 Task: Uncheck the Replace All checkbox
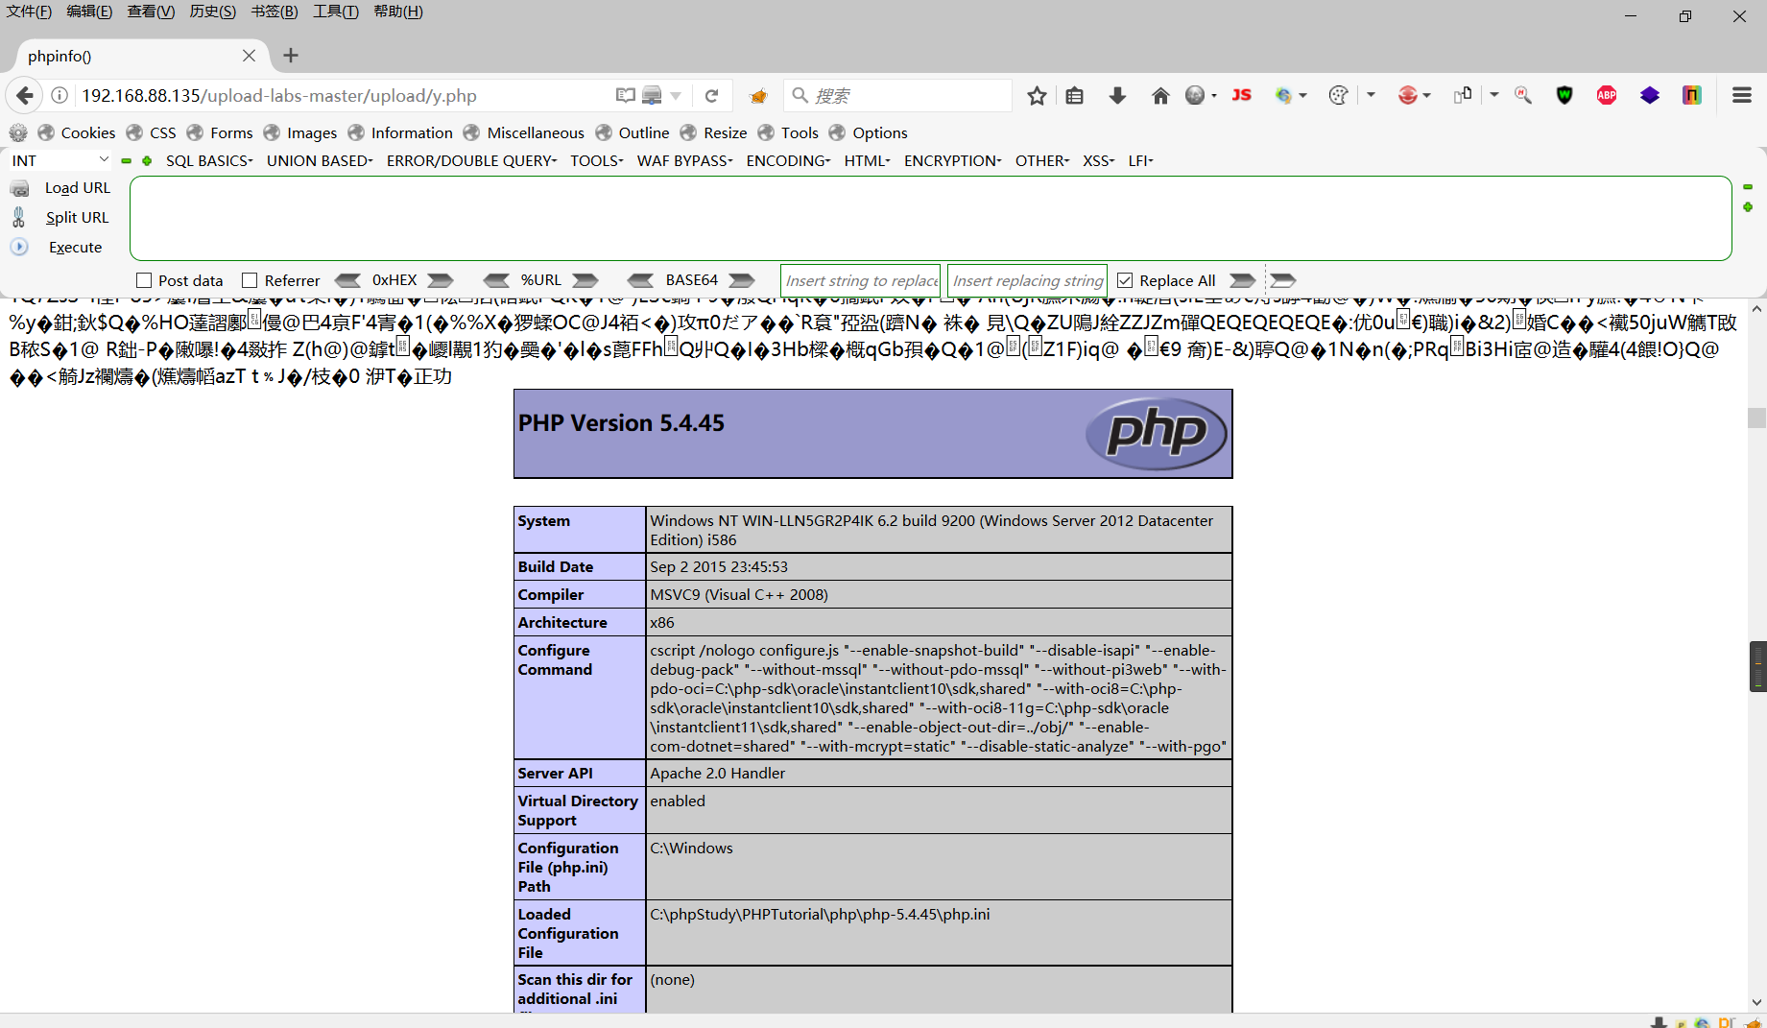[1125, 280]
